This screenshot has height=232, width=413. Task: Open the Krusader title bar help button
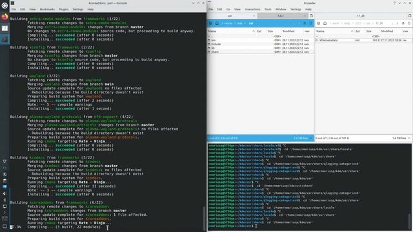(x=394, y=3)
